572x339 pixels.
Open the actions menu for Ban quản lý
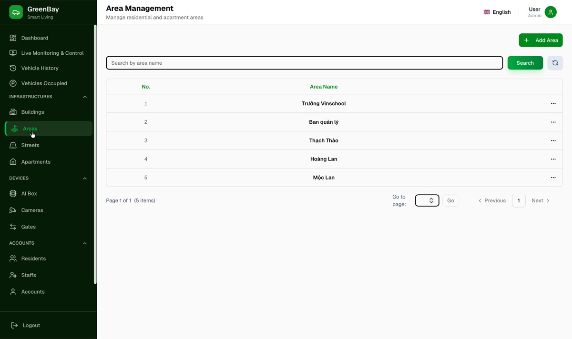(x=553, y=122)
